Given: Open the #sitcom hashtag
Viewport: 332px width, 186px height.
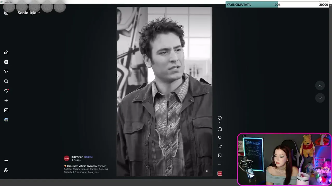Looking at the screenshot, I should coord(68,169).
